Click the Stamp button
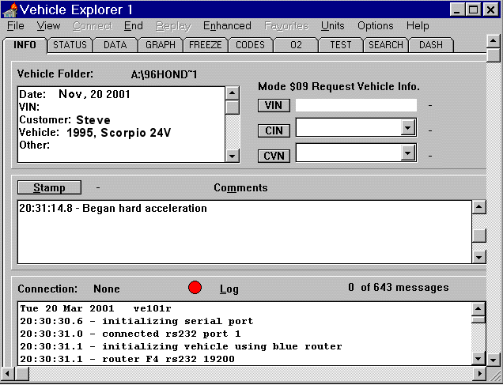Viewport: 503px width, 385px height. [49, 188]
